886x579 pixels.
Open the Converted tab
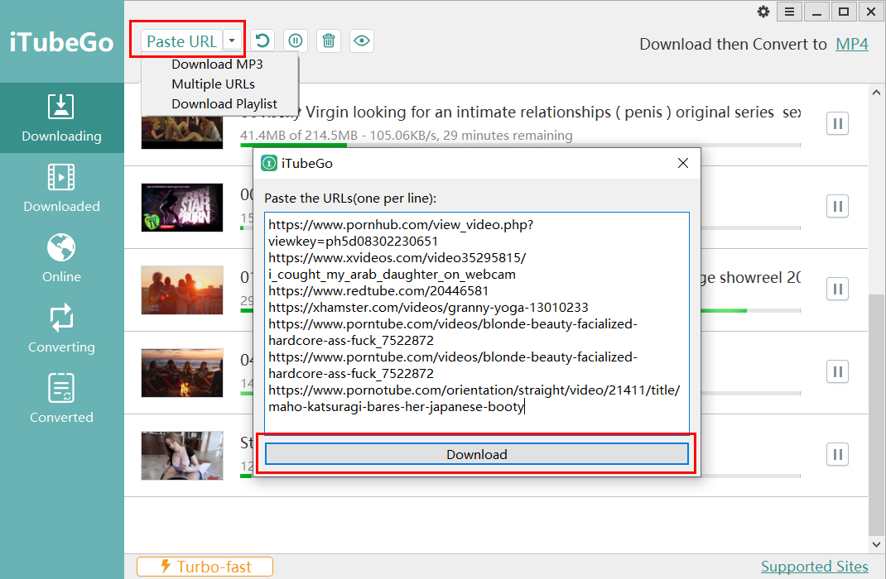coord(61,399)
